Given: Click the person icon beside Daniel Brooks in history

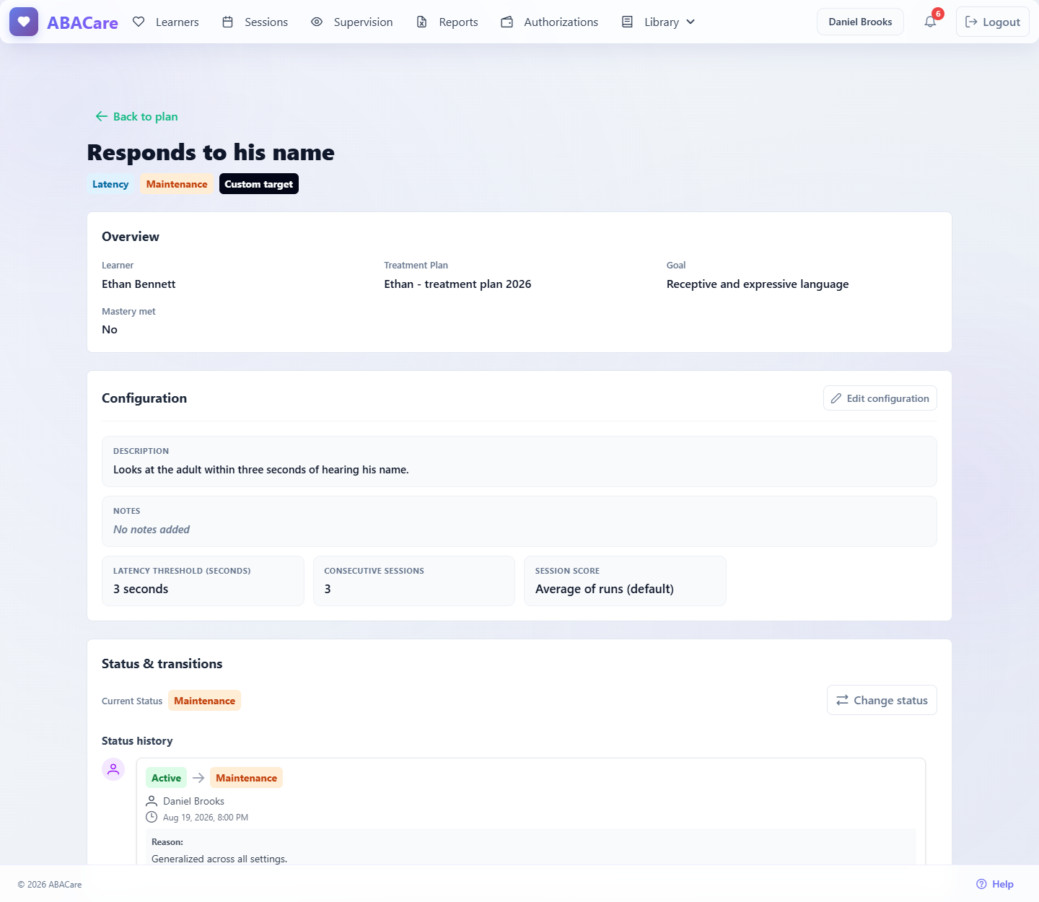Looking at the screenshot, I should (x=152, y=801).
